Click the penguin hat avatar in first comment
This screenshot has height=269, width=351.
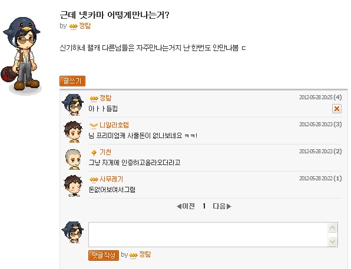[x=72, y=105]
